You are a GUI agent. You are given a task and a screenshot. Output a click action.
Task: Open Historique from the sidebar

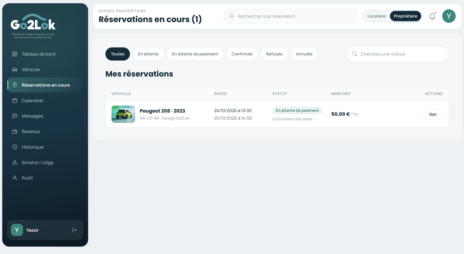click(45, 147)
